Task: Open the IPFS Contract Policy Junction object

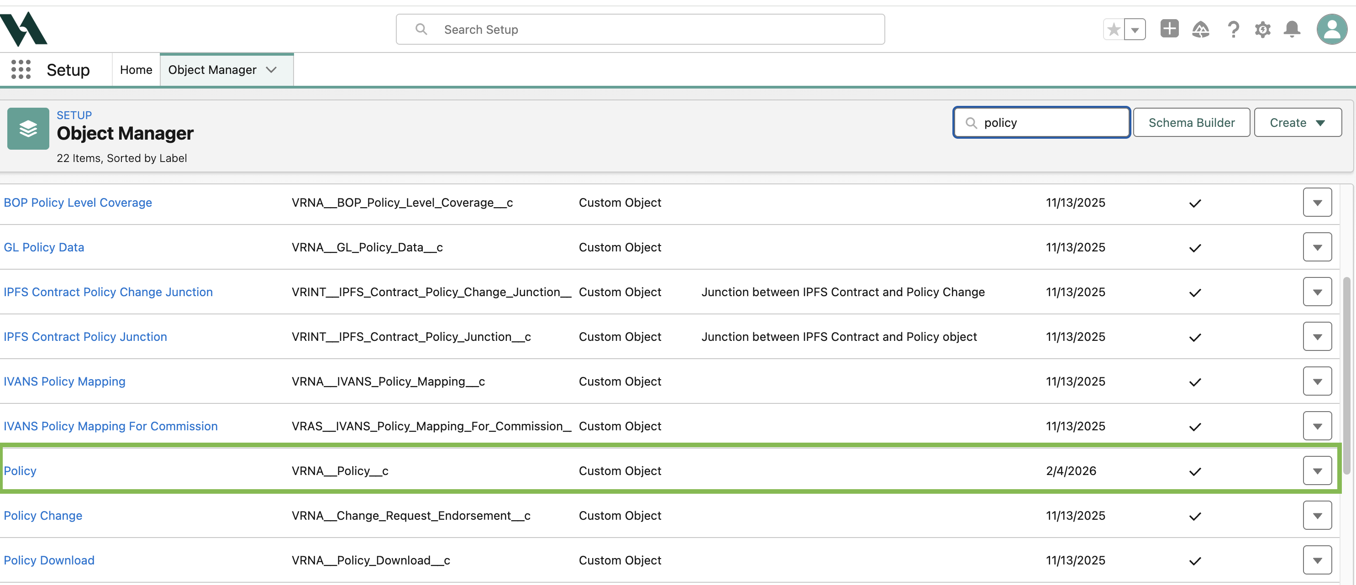Action: click(85, 337)
